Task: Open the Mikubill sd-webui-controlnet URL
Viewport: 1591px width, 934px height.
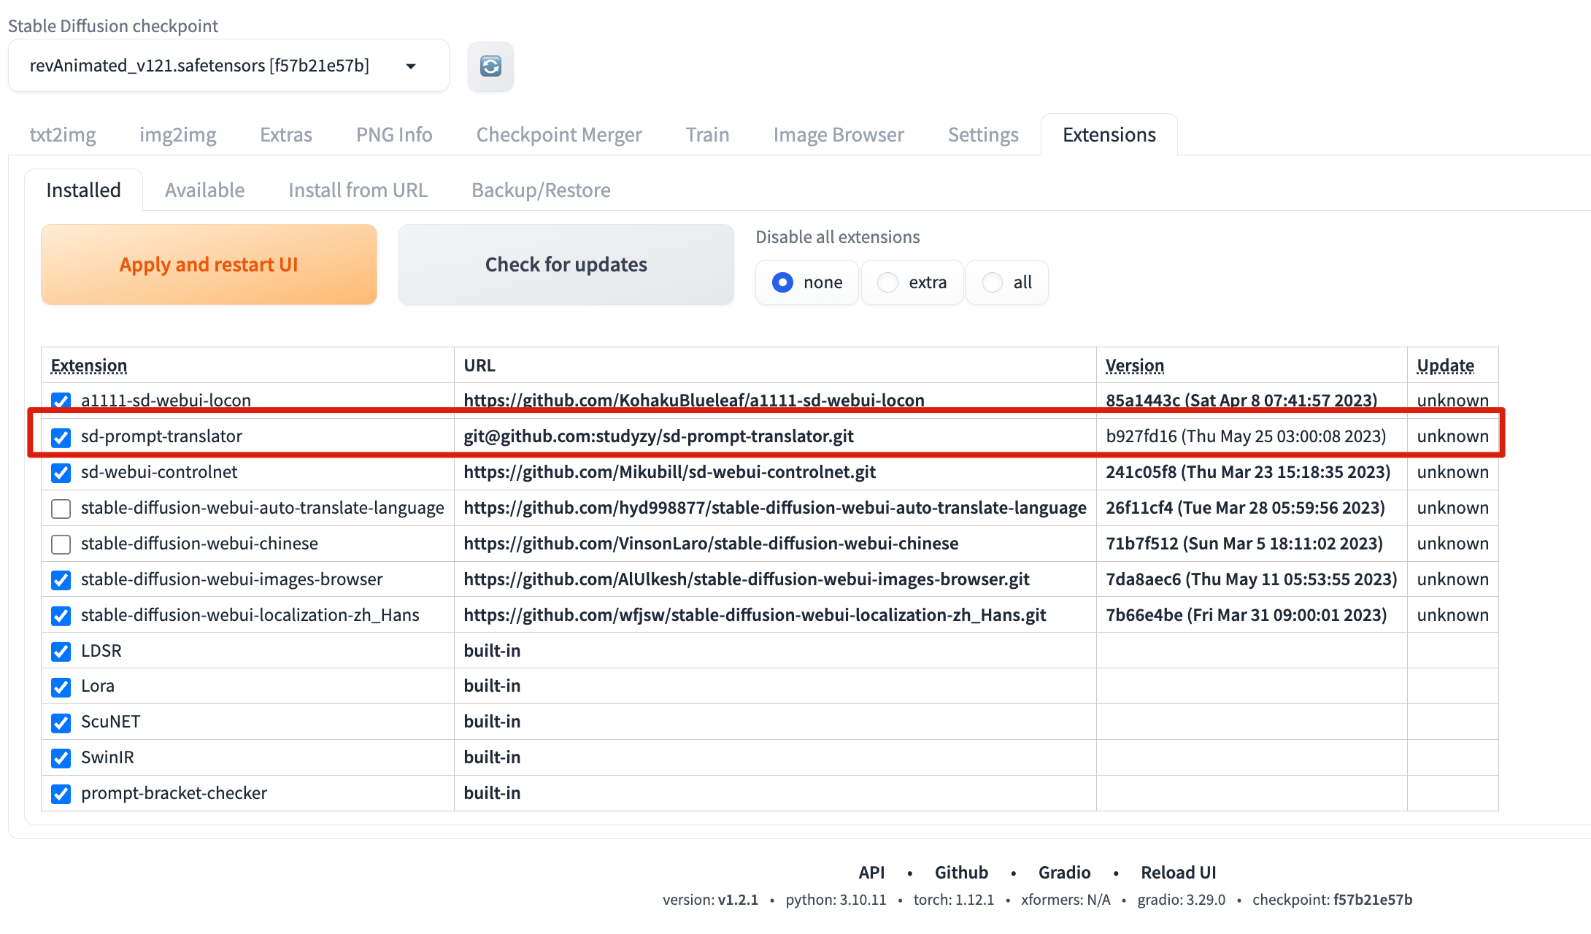Action: [x=669, y=472]
